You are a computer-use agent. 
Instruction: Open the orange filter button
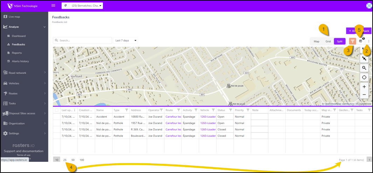tap(353, 41)
